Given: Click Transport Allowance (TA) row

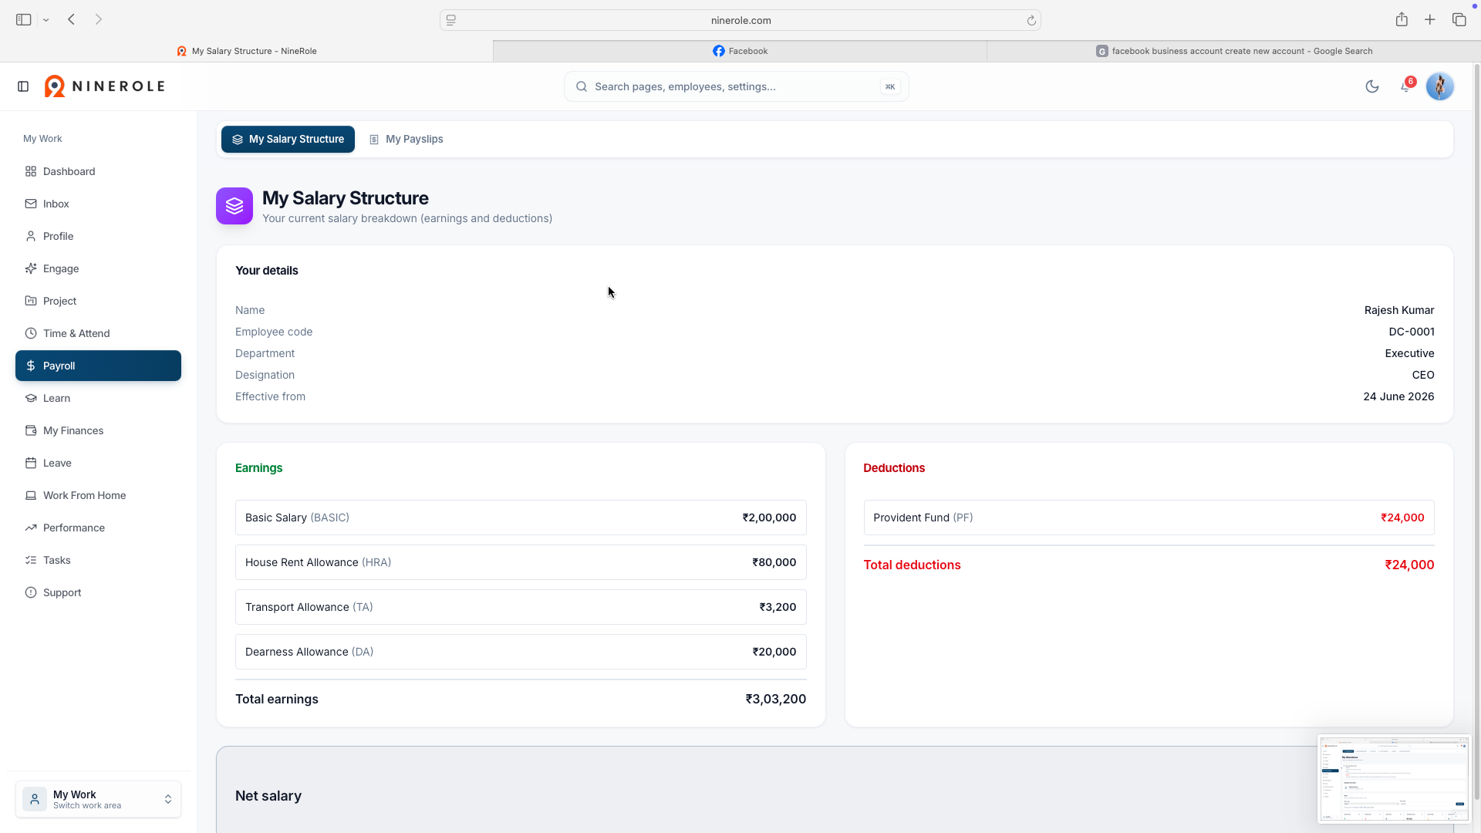Looking at the screenshot, I should 521,607.
